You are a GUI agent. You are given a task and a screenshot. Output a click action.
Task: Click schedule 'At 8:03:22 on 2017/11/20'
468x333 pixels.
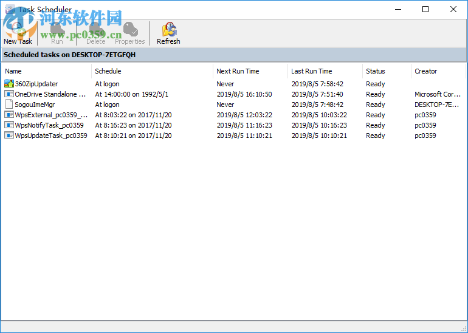134,115
